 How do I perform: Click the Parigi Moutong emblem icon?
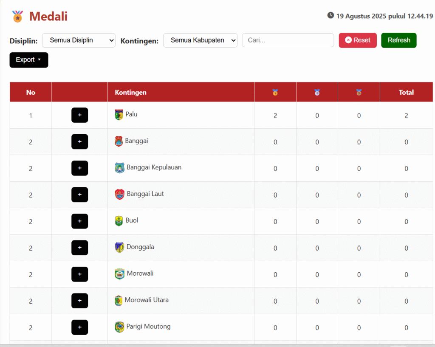[x=119, y=327]
